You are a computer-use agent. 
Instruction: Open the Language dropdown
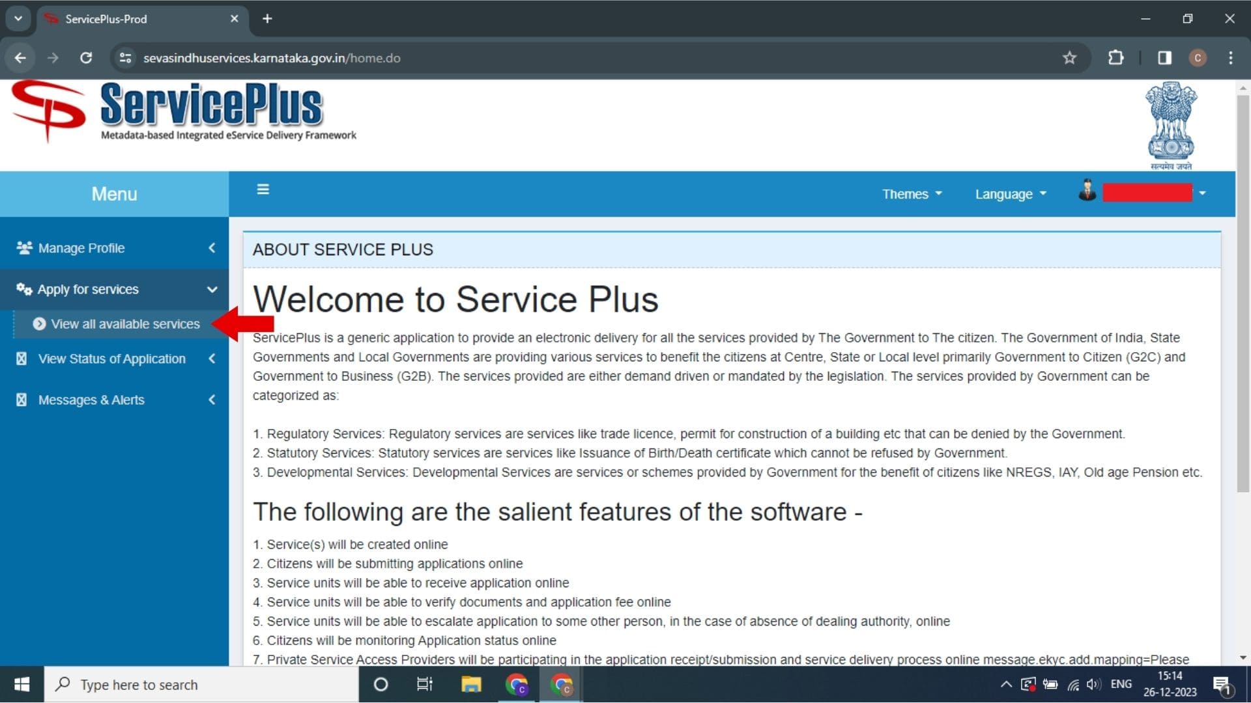click(x=1010, y=194)
